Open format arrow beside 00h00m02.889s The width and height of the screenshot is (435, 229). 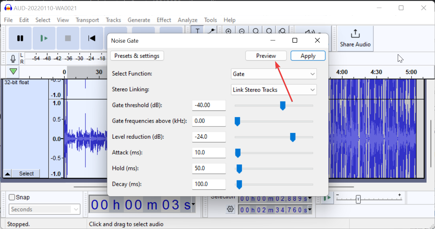tap(310, 198)
